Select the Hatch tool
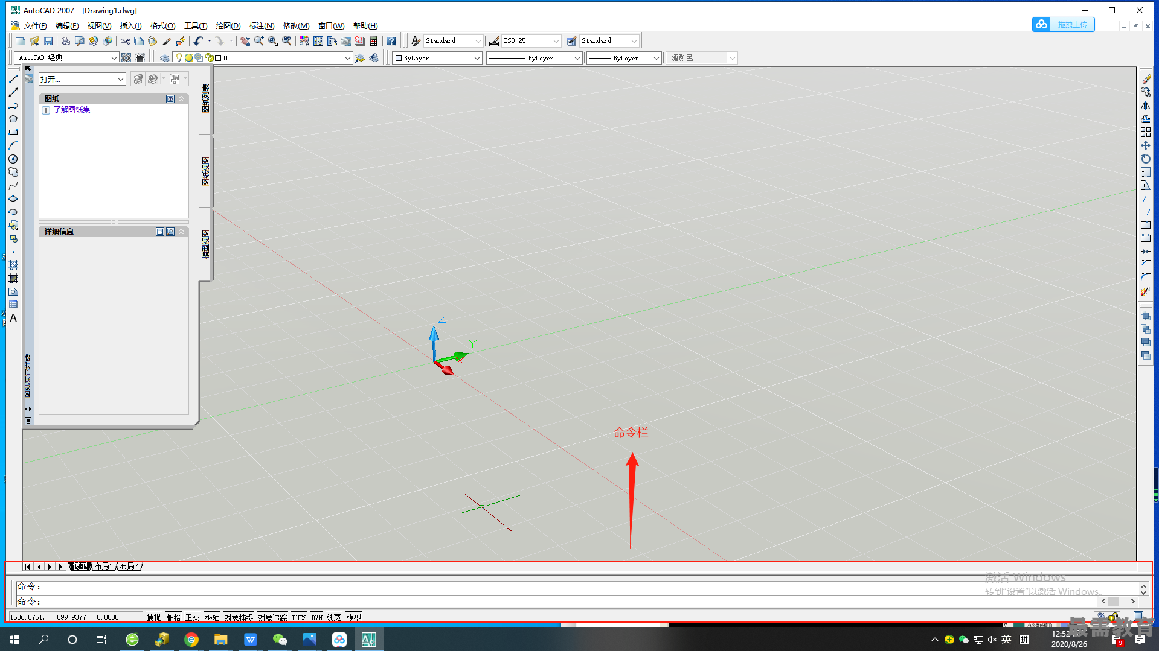Screen dimensions: 1159x651 13,265
